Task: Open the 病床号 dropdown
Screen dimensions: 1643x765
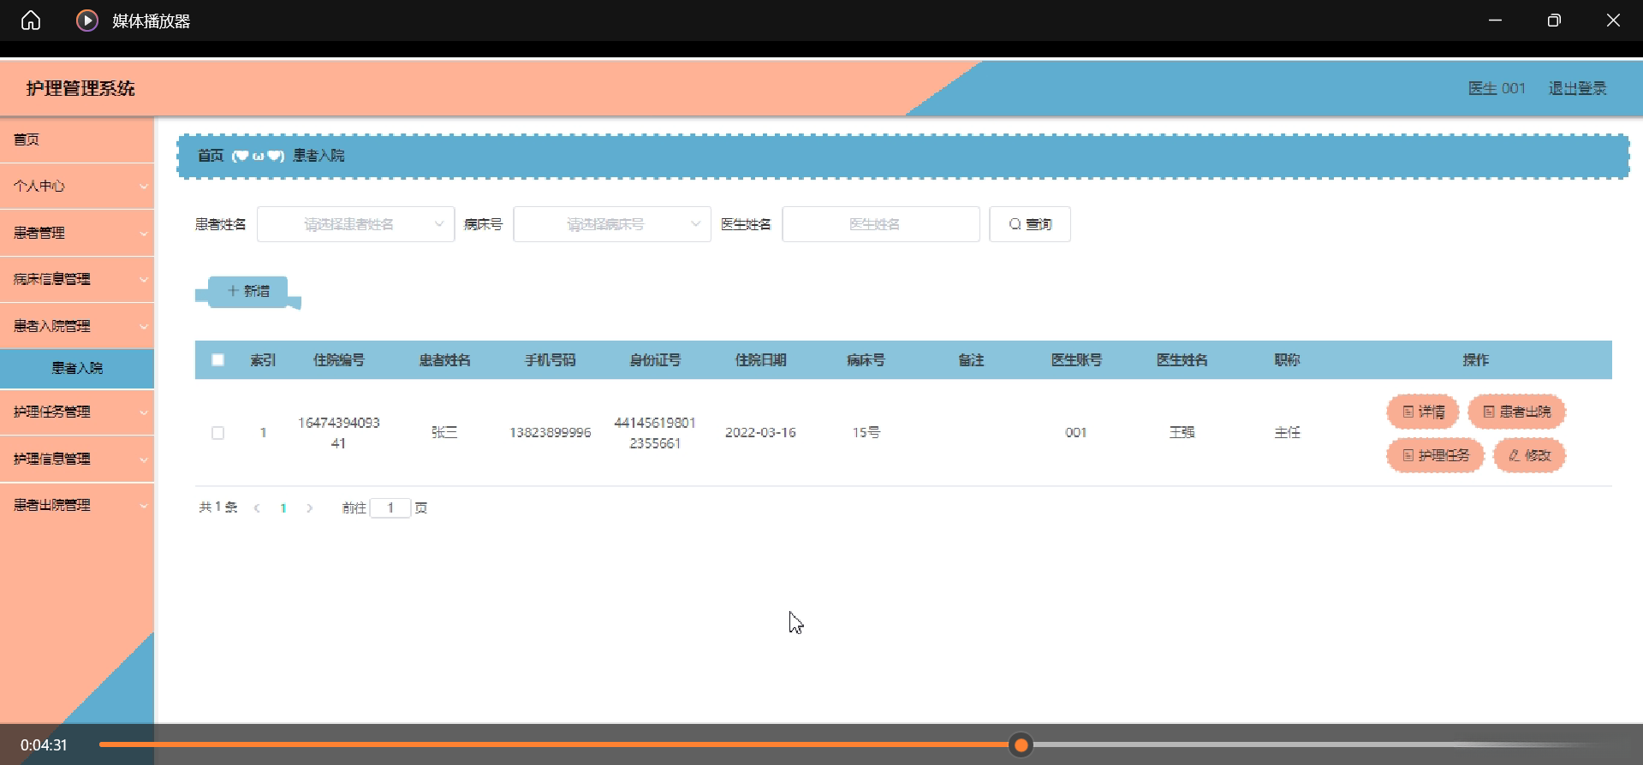Action: tap(612, 224)
